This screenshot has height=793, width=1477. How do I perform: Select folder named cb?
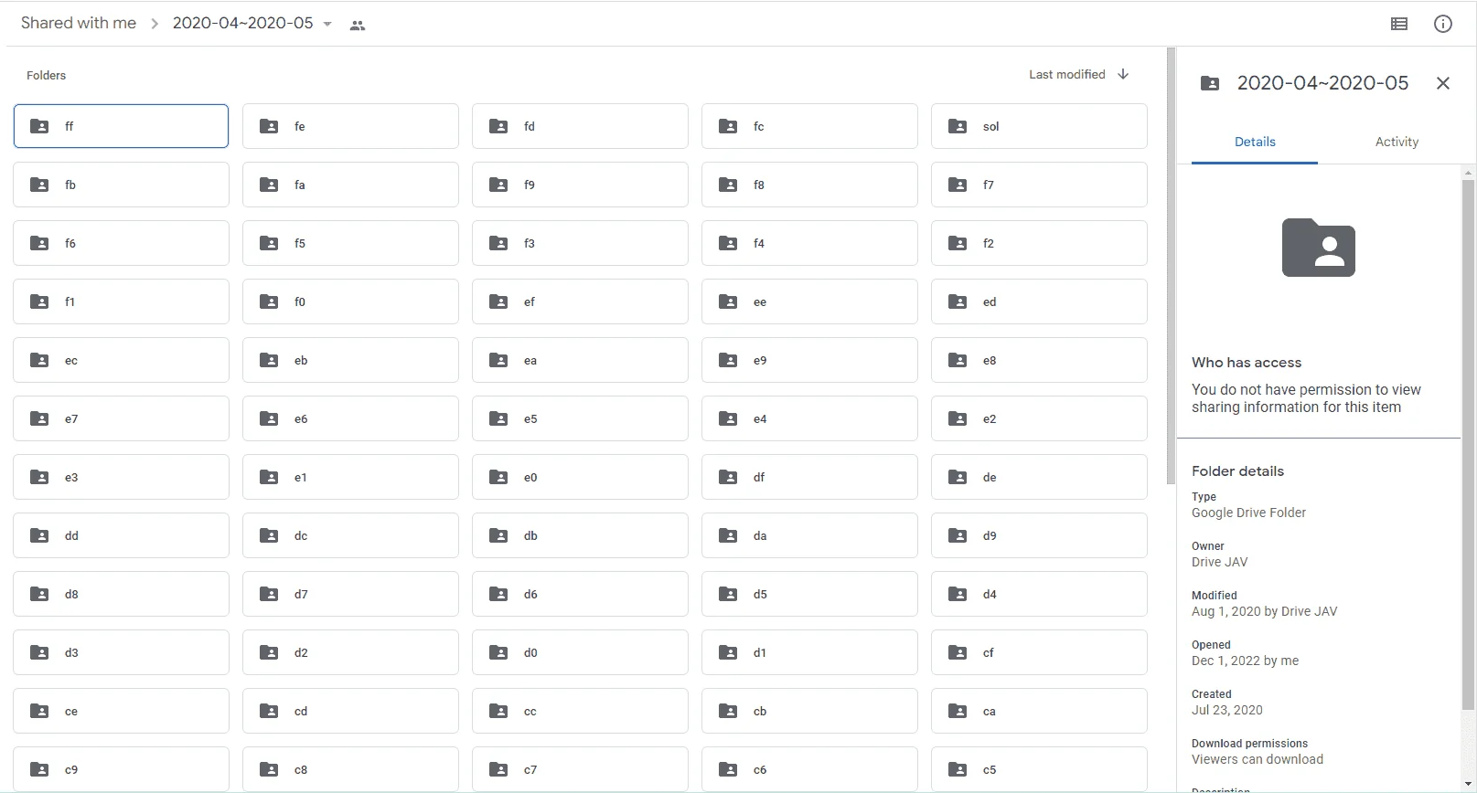[809, 711]
